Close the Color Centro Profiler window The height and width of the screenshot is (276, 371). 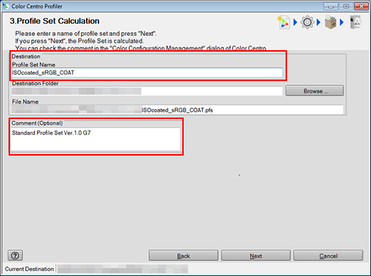362,6
